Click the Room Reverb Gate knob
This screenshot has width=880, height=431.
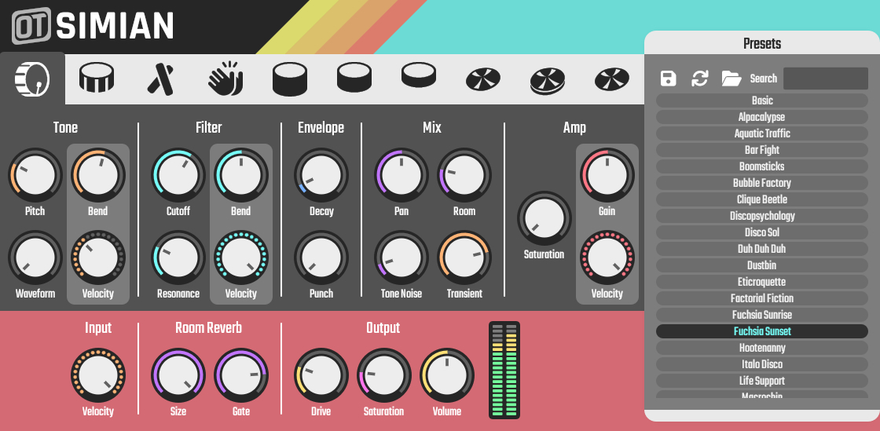tap(241, 375)
